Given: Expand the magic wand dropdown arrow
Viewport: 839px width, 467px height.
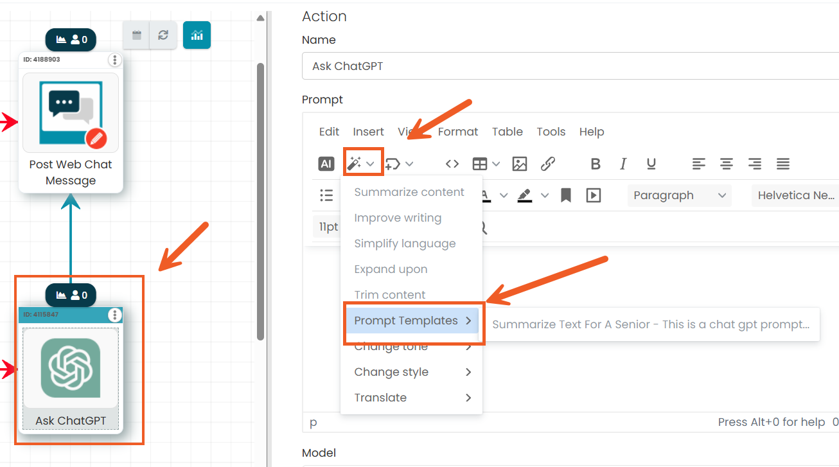Looking at the screenshot, I should click(x=371, y=164).
